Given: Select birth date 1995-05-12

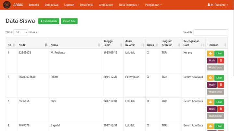Looking at the screenshot, I should point(110,53).
